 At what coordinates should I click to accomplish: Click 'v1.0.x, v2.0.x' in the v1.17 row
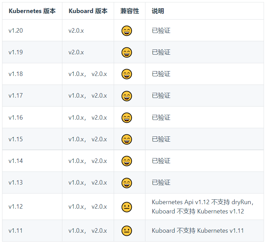[88, 96]
